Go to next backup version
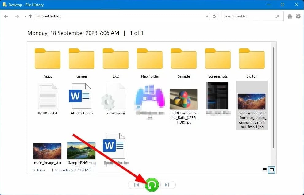This screenshot has height=195, width=304. (167, 185)
